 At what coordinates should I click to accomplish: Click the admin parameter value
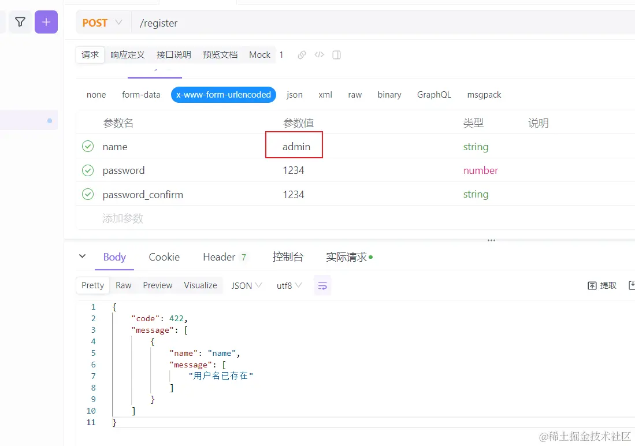coord(296,147)
